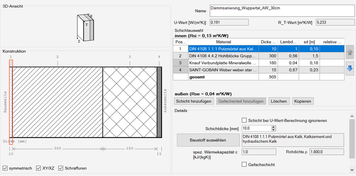Click the 180 dimension label
The height and width of the screenshot is (176, 356).
point(129,149)
